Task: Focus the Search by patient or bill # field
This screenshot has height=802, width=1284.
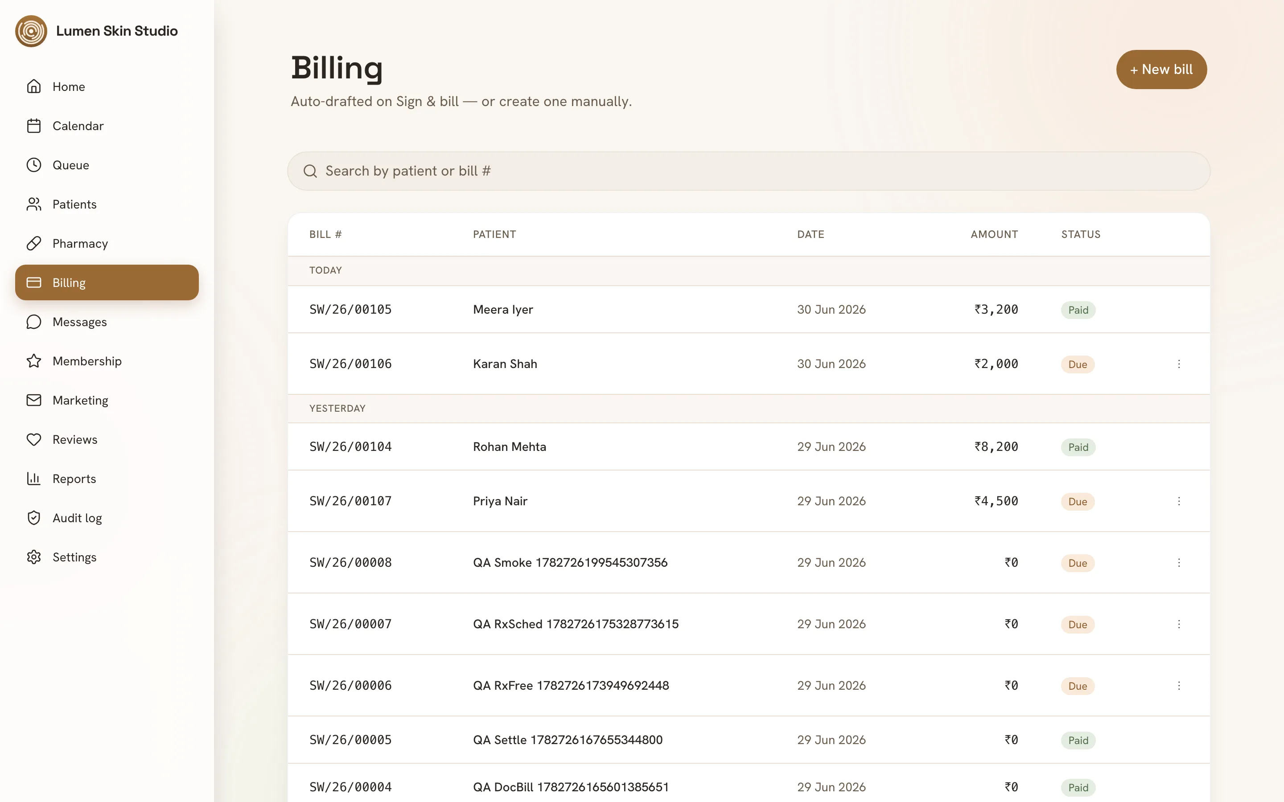Action: click(x=749, y=172)
